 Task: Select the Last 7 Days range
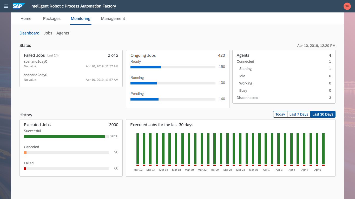coord(299,114)
